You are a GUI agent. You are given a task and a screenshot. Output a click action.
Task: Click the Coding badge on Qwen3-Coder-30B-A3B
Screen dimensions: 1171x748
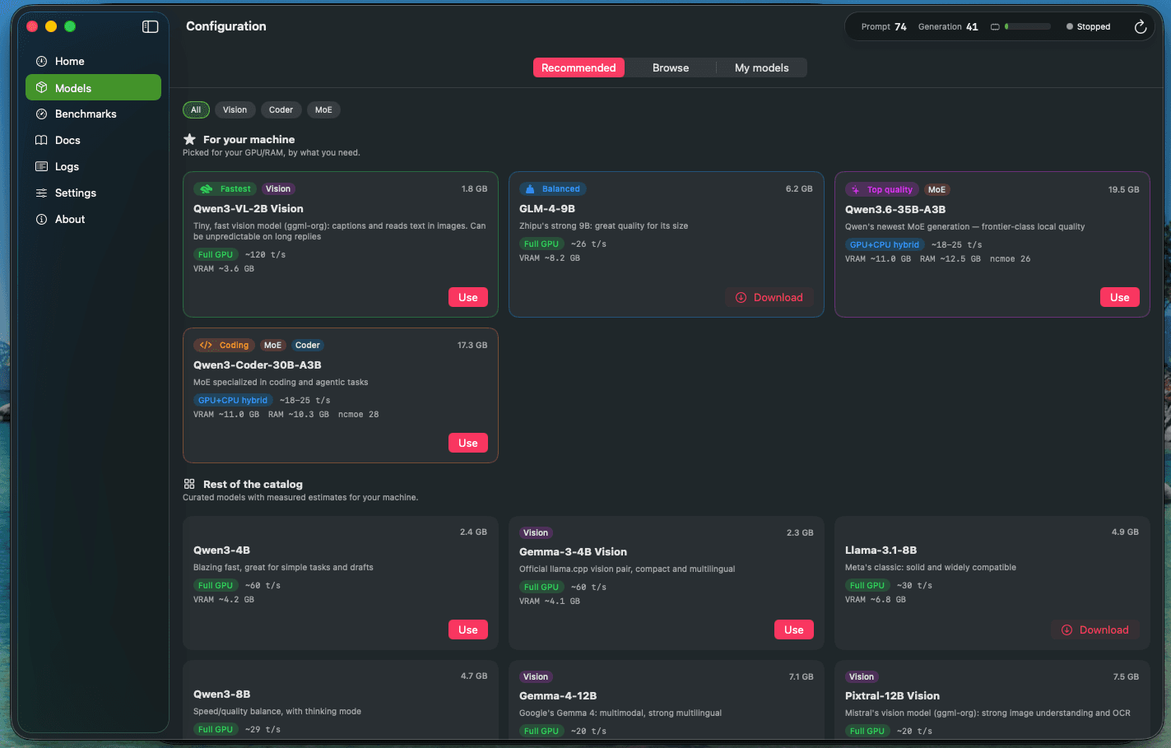coord(224,345)
